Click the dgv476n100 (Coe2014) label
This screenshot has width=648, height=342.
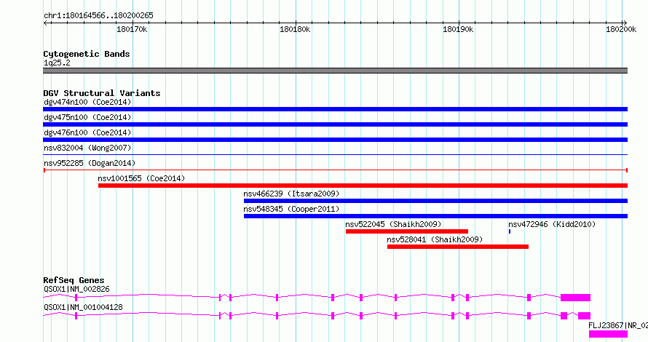click(87, 132)
